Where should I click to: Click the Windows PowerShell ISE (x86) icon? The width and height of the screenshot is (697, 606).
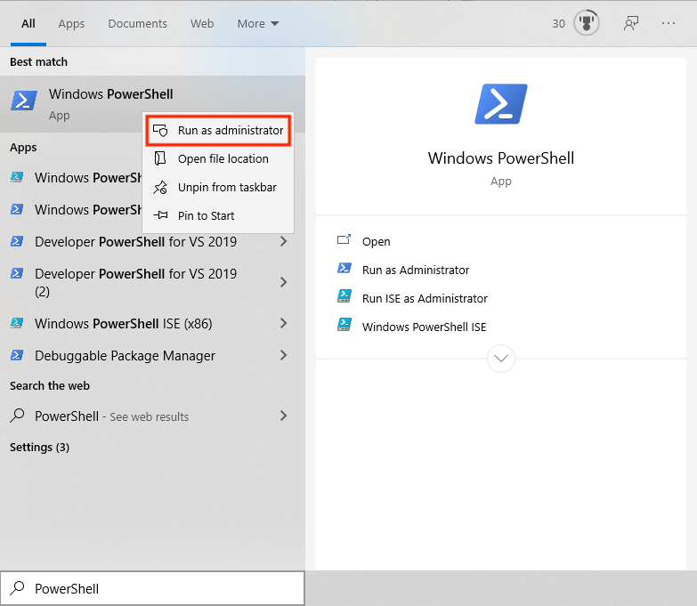[17, 323]
